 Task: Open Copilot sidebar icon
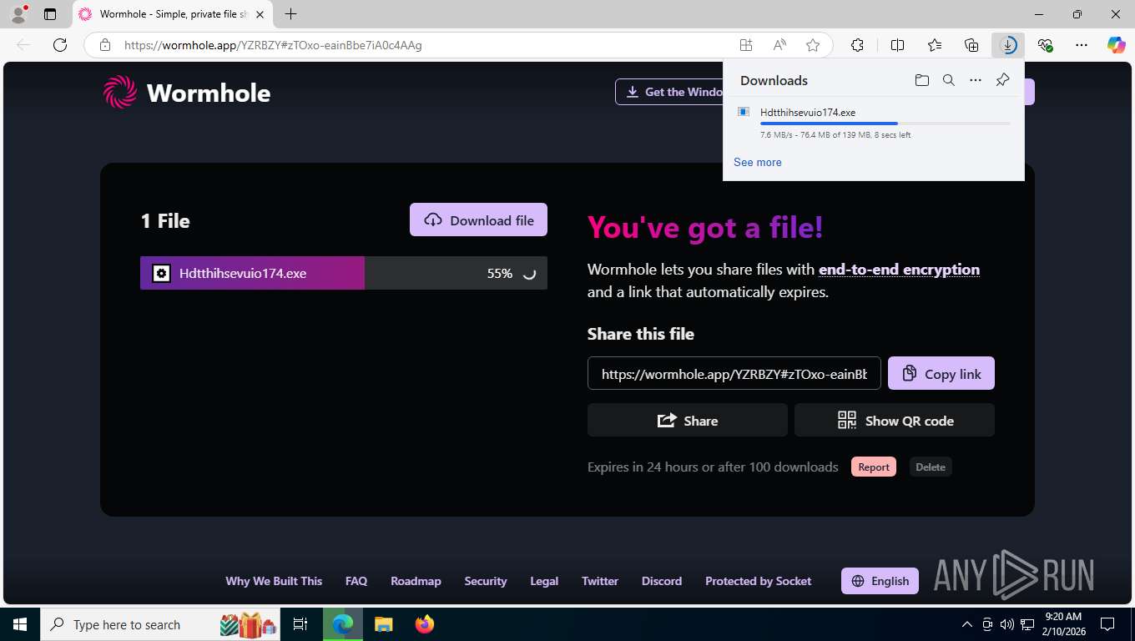pyautogui.click(x=1117, y=45)
